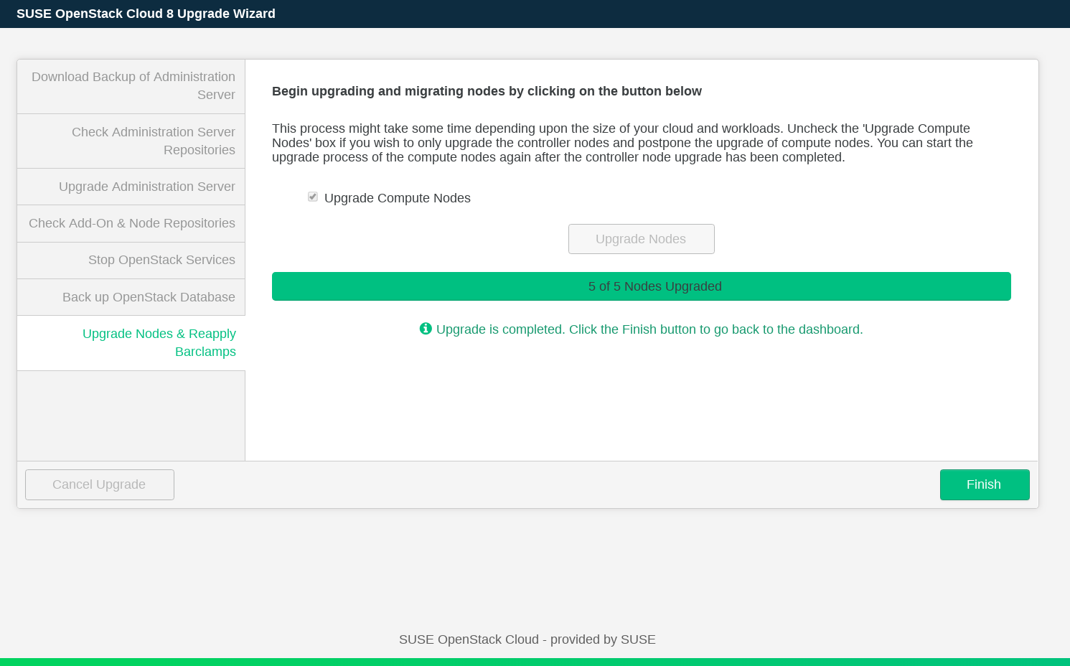Go to the Upgrade Administration Server step
This screenshot has height=666, width=1070.
coord(146,187)
